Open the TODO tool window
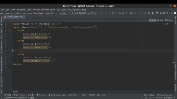The image size is (177, 99). [8, 95]
